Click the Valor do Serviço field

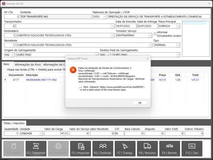79,134
